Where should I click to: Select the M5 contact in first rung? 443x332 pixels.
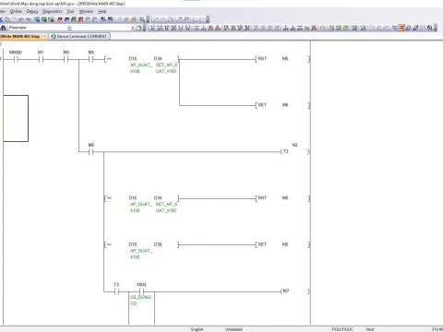click(91, 59)
